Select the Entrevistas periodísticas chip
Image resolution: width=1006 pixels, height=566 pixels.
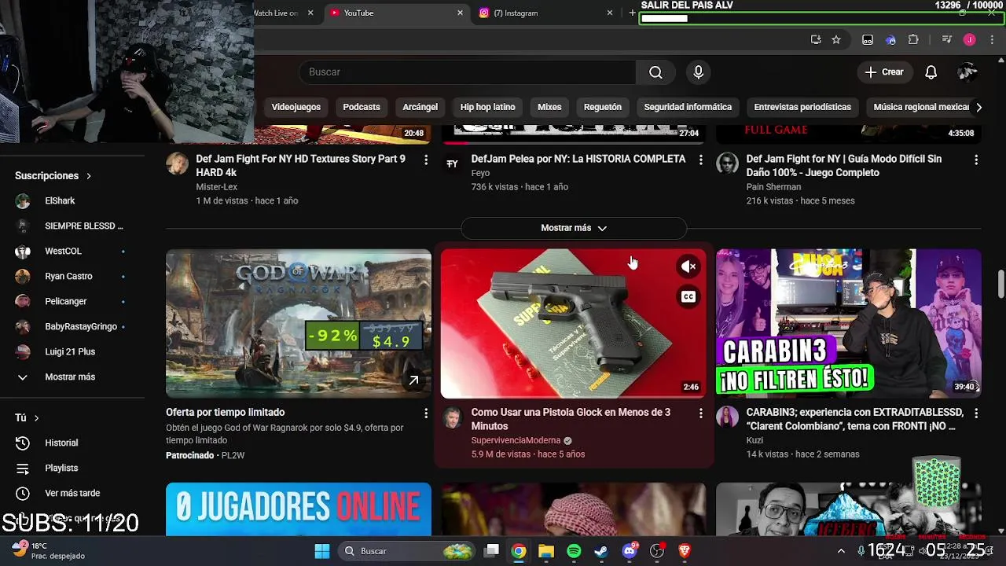click(802, 107)
